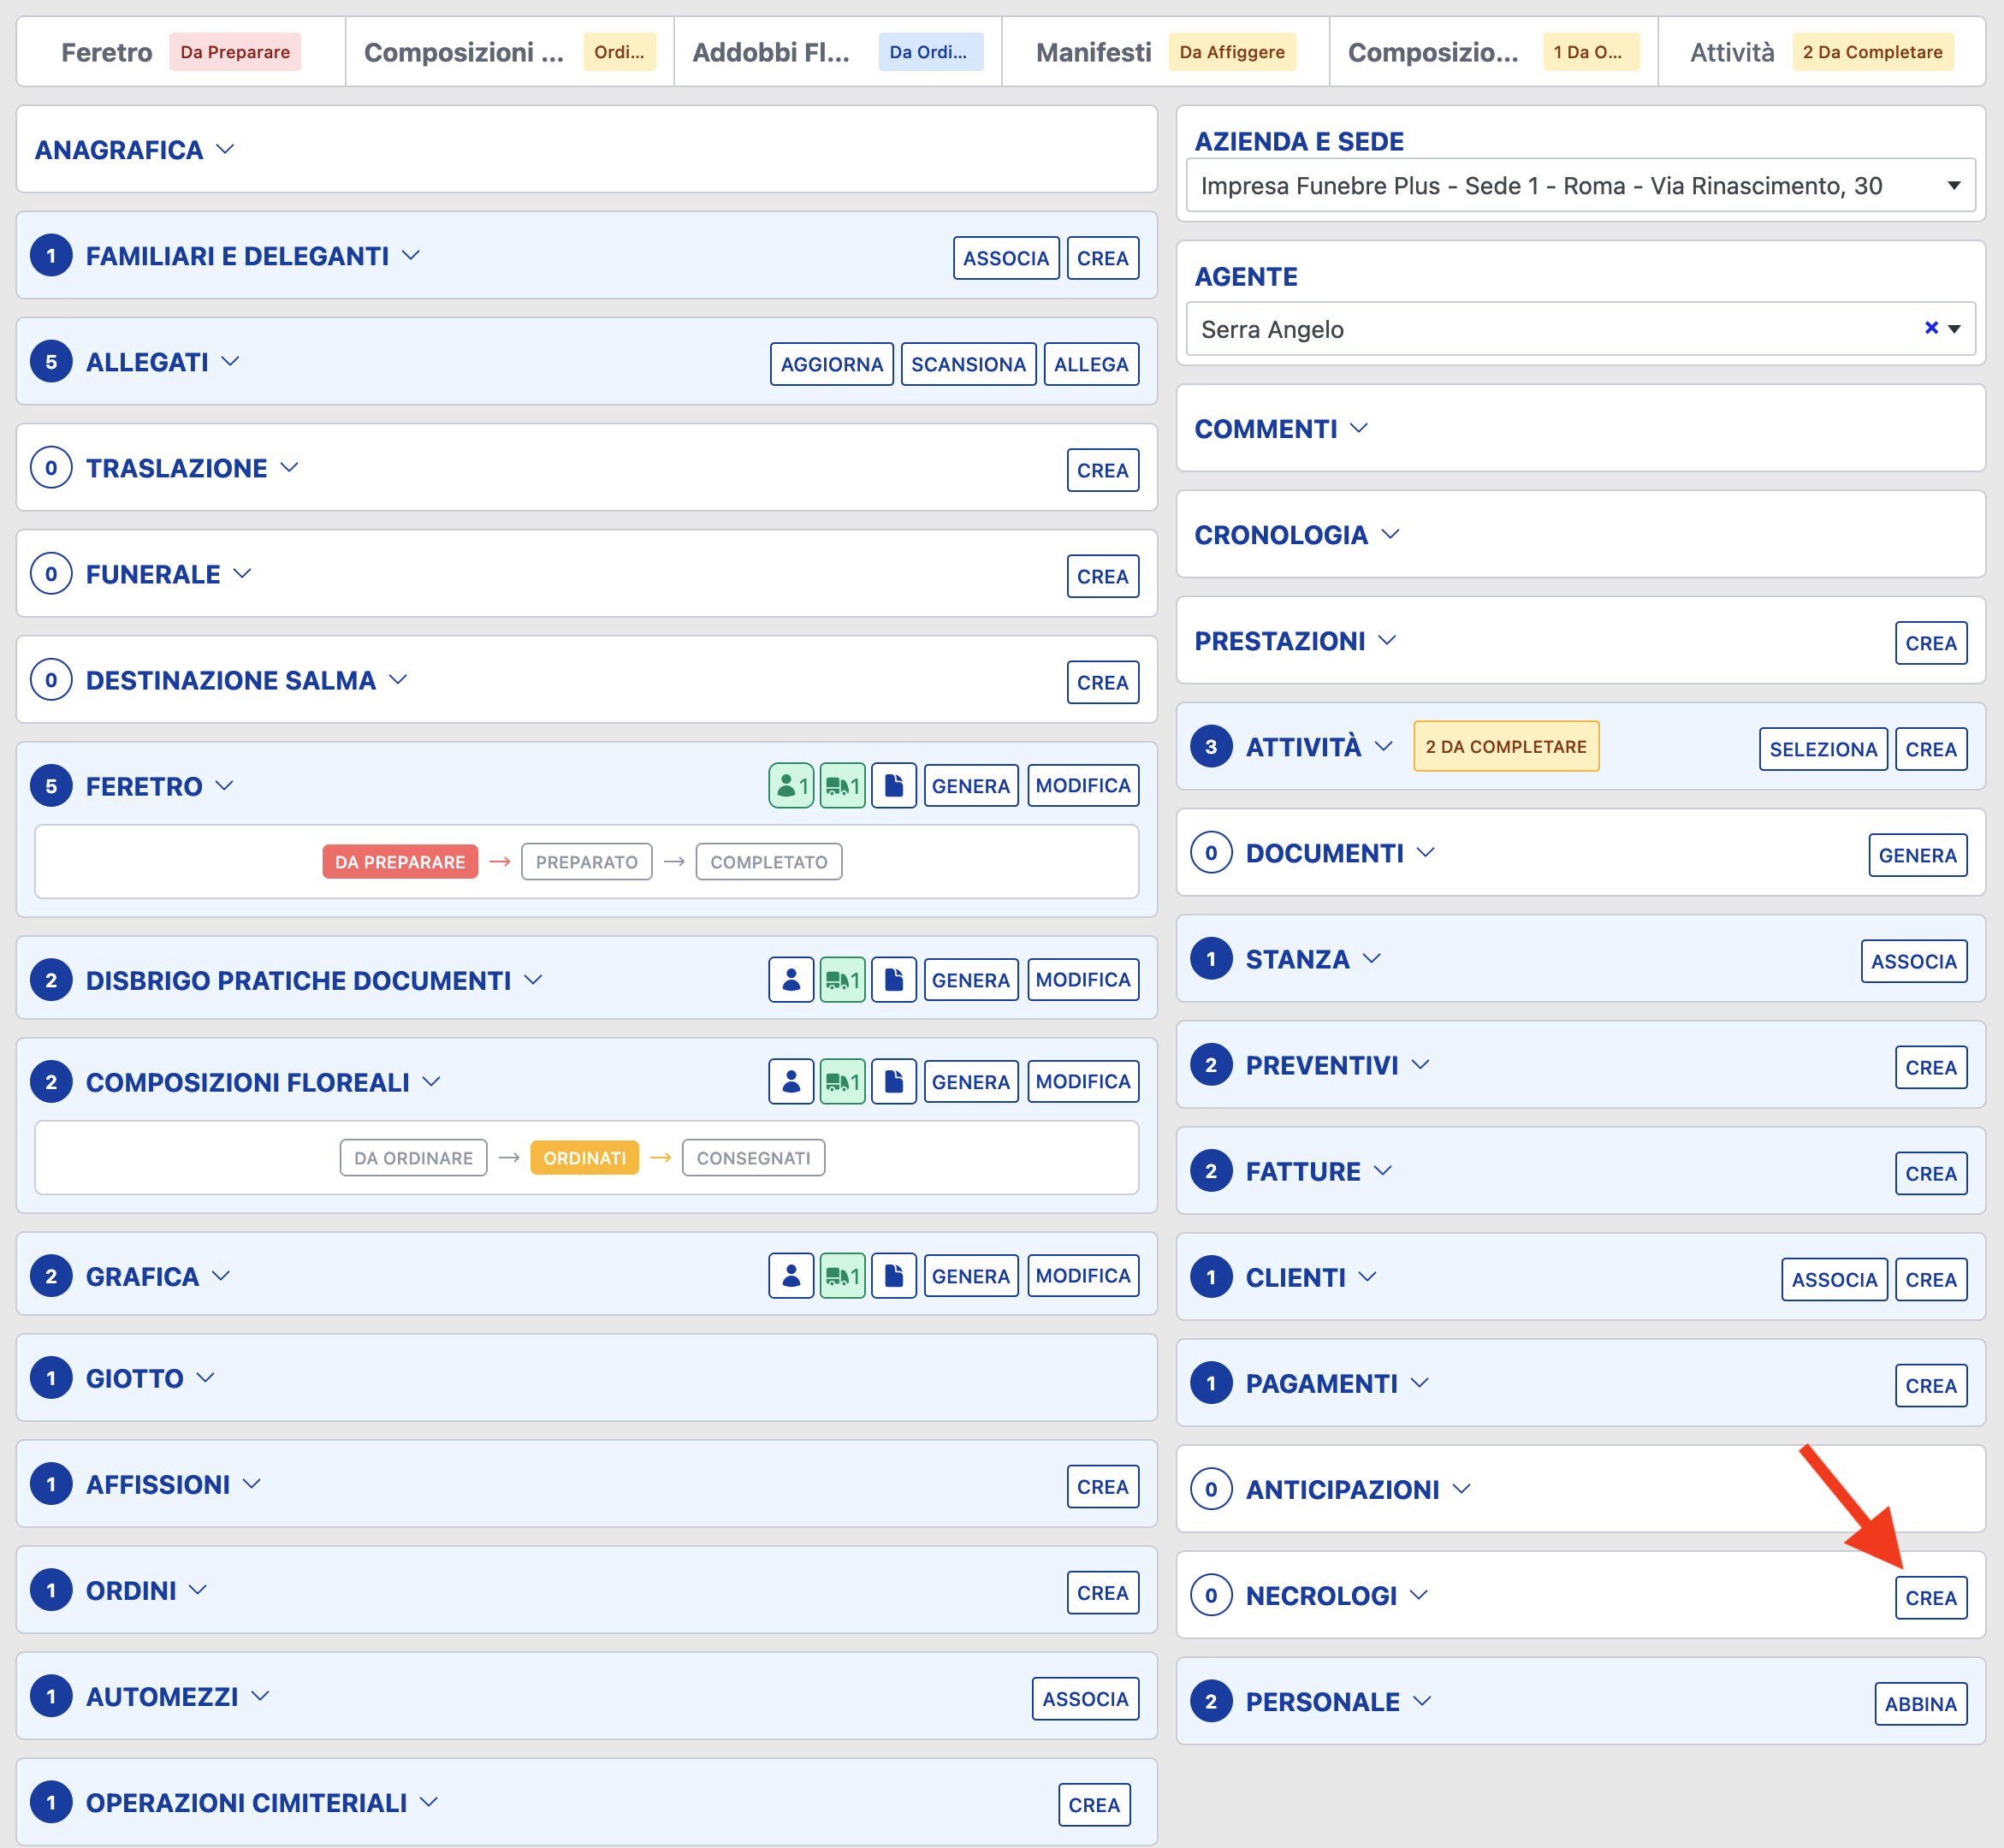2004x1848 pixels.
Task: Click the truck icon in Feretro row
Action: [x=842, y=786]
